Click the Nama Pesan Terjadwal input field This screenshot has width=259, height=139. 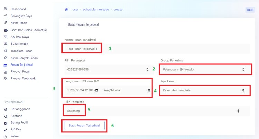pos(157,49)
